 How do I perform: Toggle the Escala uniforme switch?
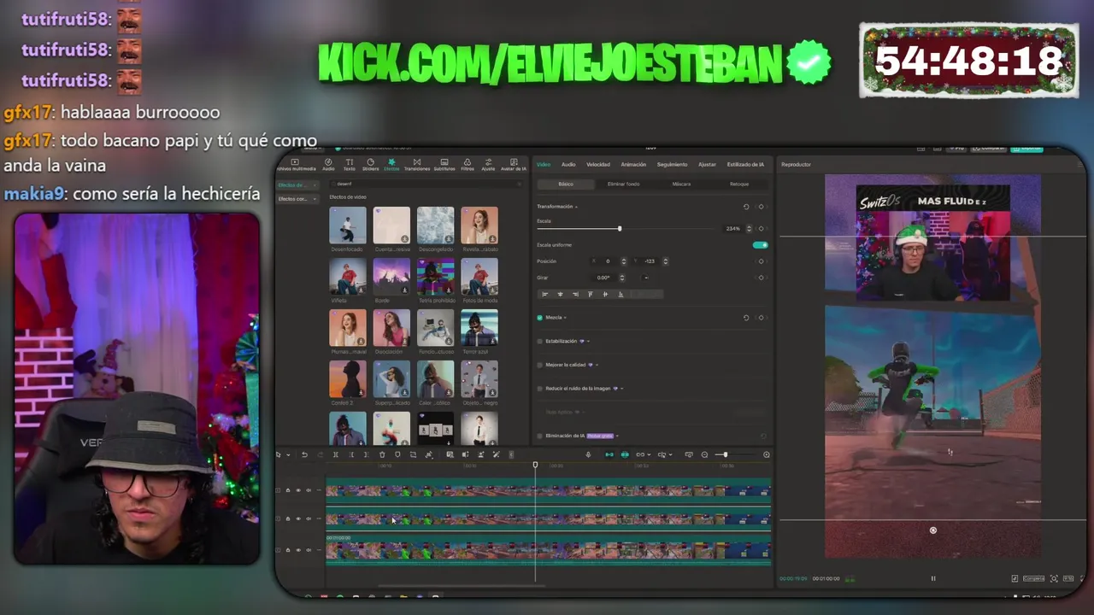click(x=760, y=245)
